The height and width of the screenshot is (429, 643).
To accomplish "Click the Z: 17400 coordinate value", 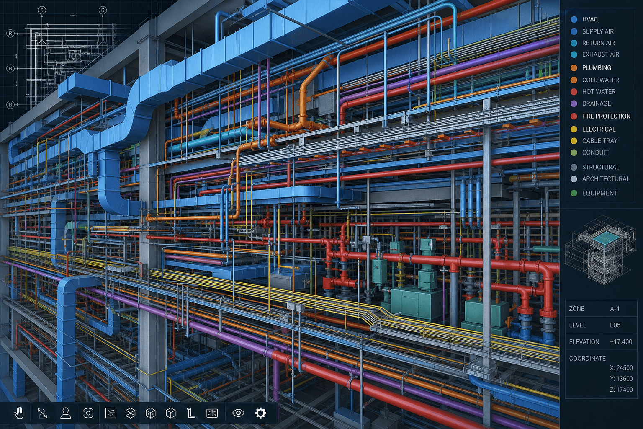I will (621, 390).
